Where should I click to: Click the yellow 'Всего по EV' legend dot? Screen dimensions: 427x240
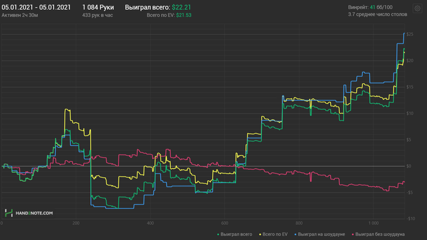point(260,235)
